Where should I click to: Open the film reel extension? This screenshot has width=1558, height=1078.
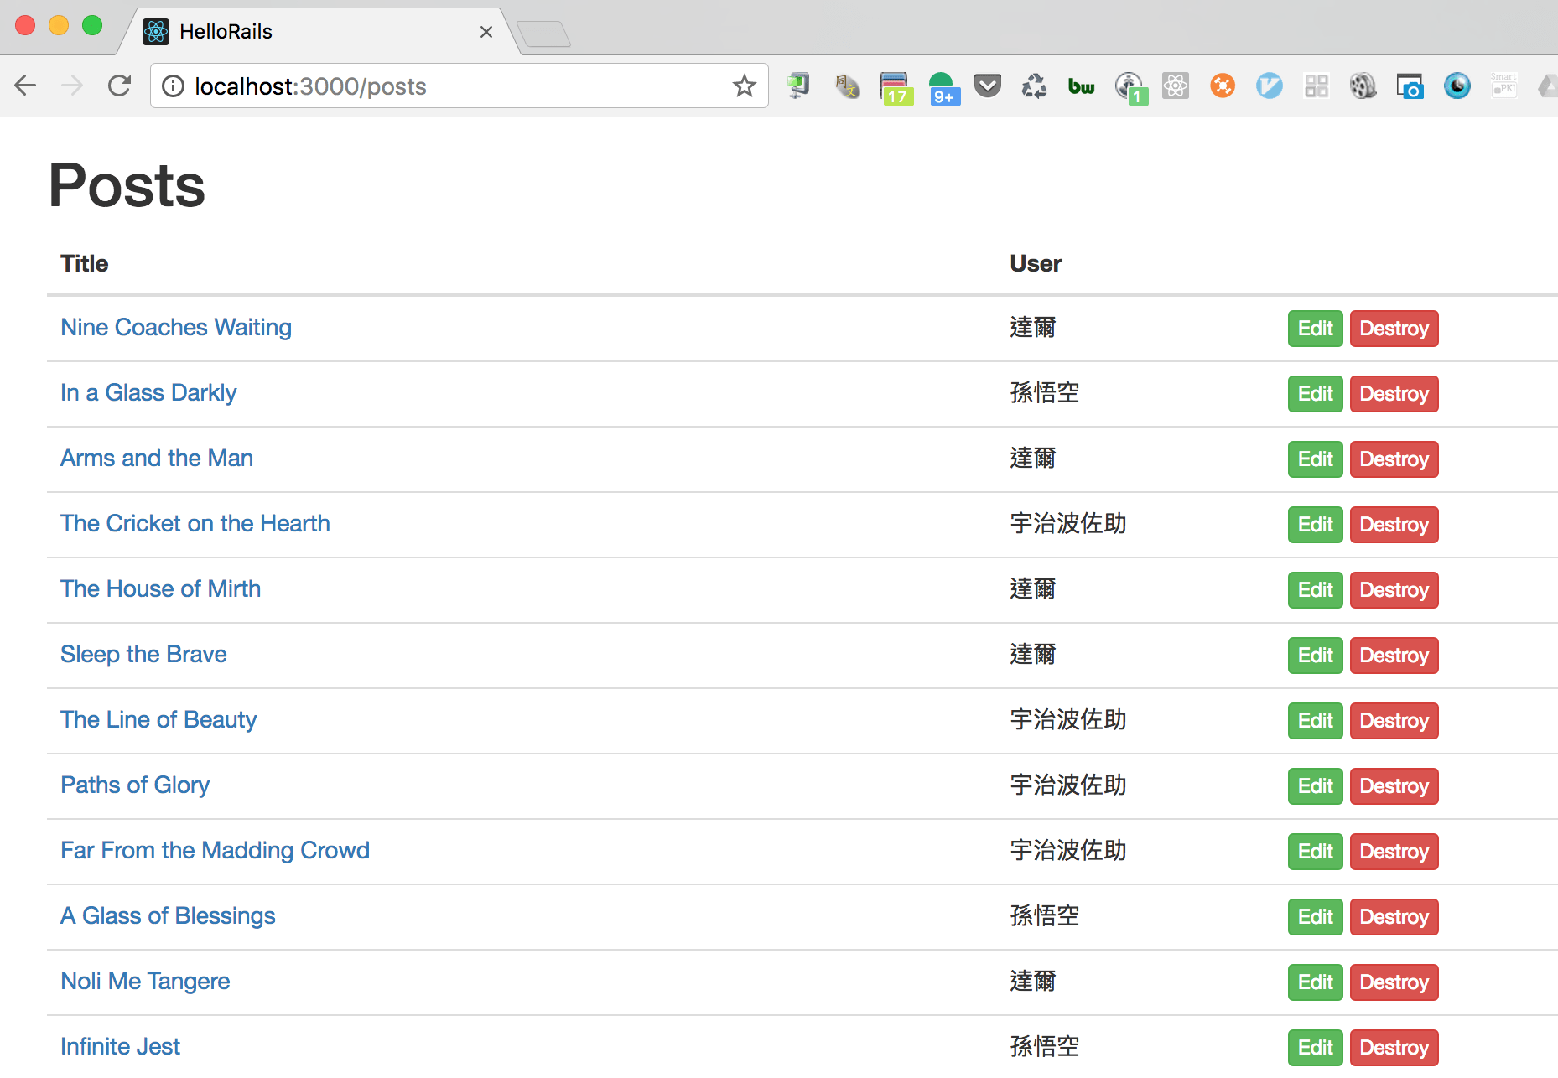point(1363,86)
